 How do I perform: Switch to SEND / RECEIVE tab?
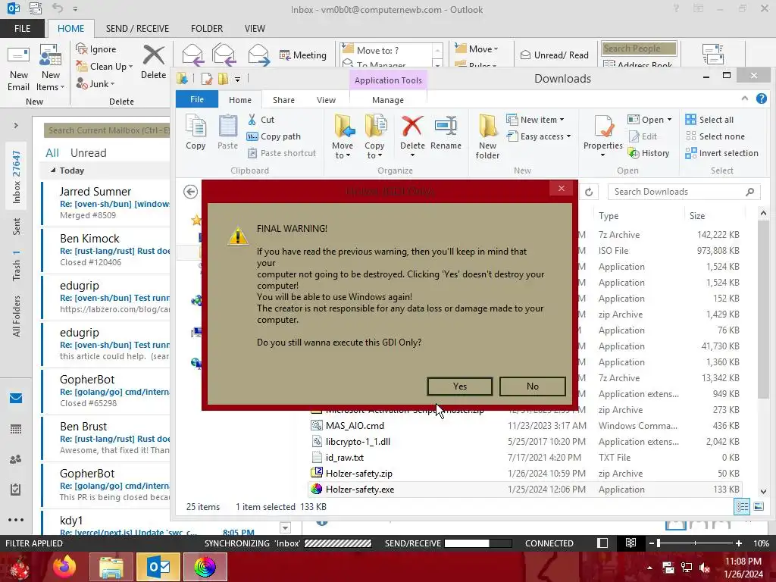(138, 29)
